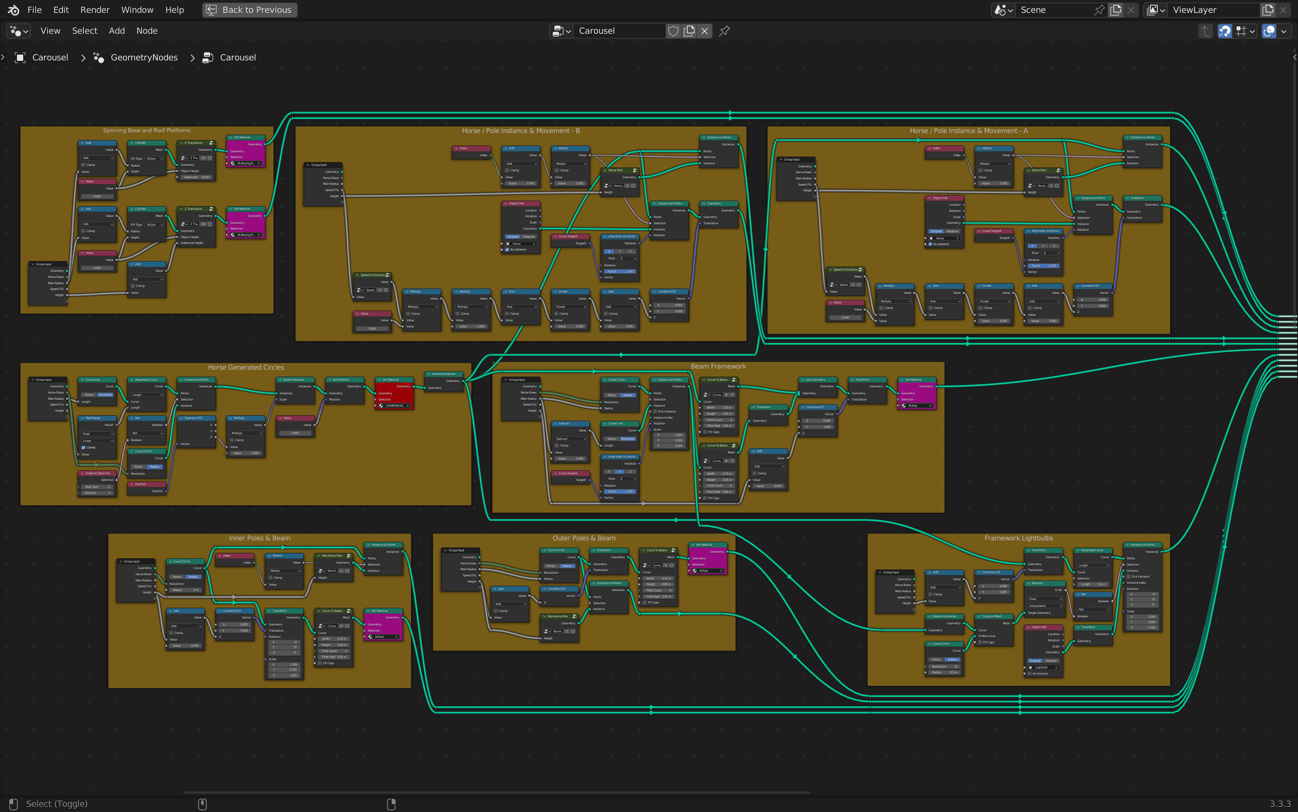Toggle the node editor overlays button
The height and width of the screenshot is (812, 1298).
click(x=1268, y=31)
